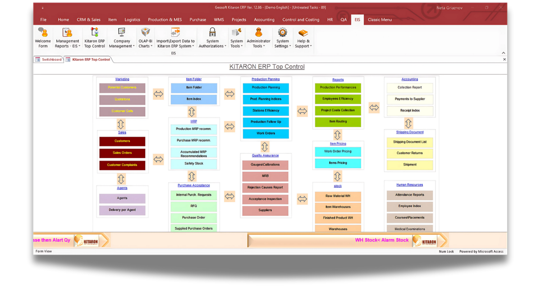This screenshot has width=541, height=288.
Task: Select the Accounting ribbon tab
Action: [x=264, y=20]
